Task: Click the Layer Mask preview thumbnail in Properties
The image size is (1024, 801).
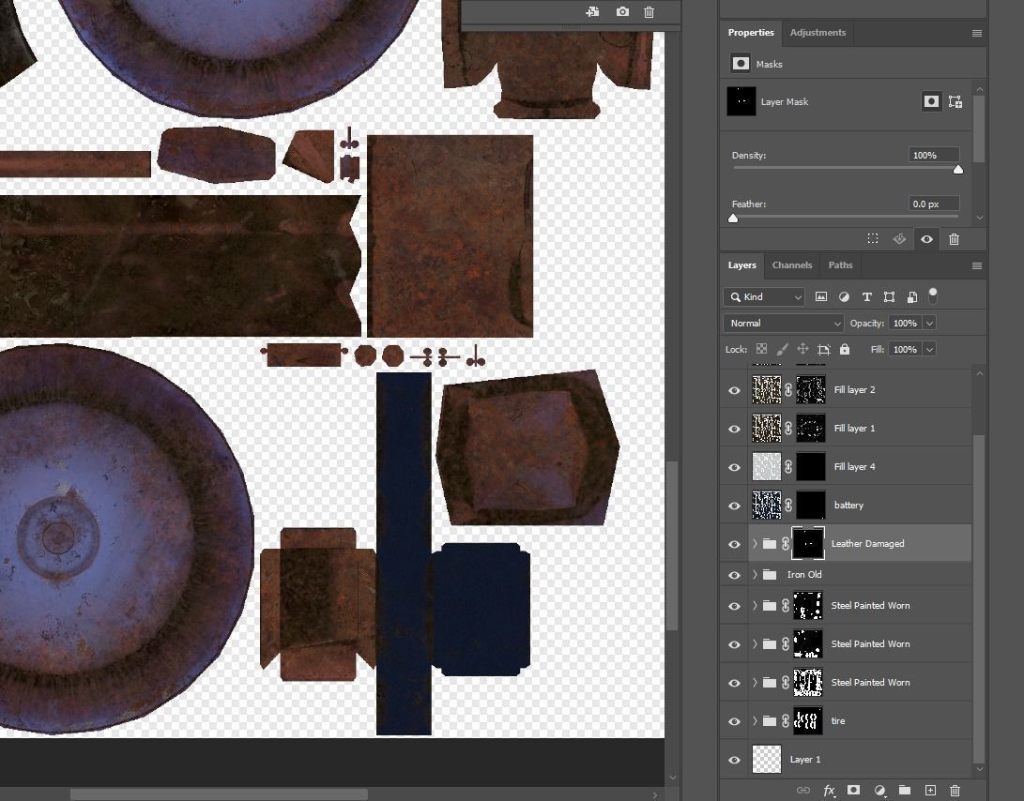Action: click(x=741, y=101)
